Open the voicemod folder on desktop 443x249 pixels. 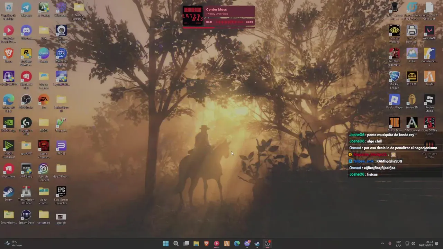(44, 218)
